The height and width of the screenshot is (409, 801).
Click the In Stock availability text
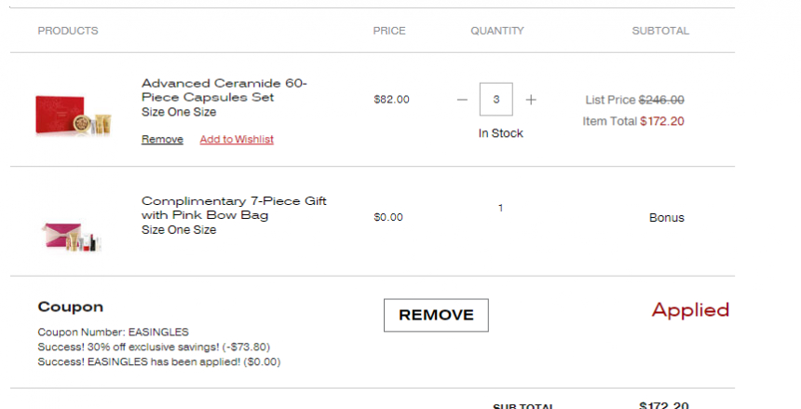pos(501,133)
